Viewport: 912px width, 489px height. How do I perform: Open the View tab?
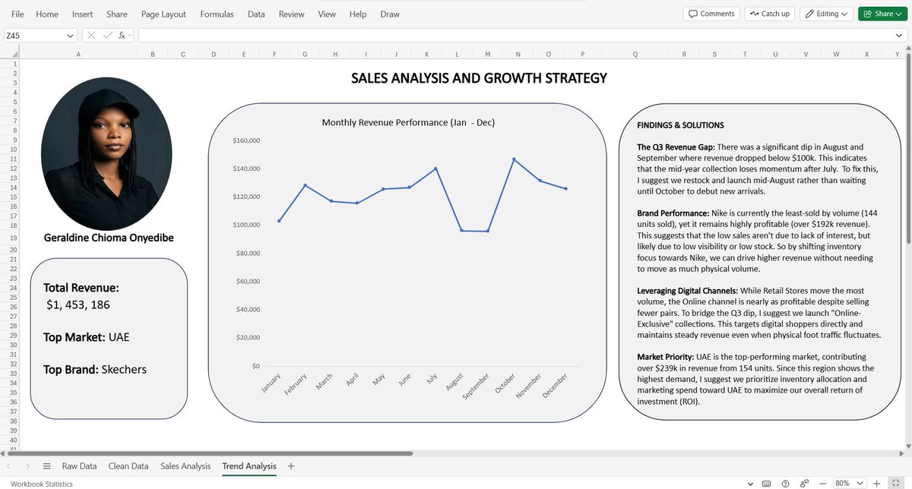(x=327, y=14)
